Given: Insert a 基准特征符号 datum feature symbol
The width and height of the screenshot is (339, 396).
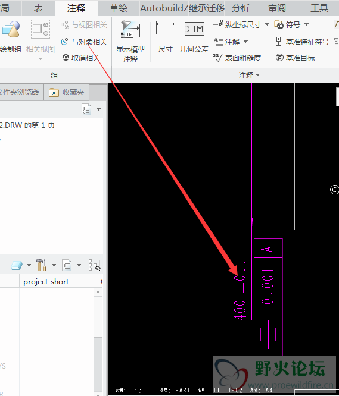Looking at the screenshot, I should (x=278, y=42).
